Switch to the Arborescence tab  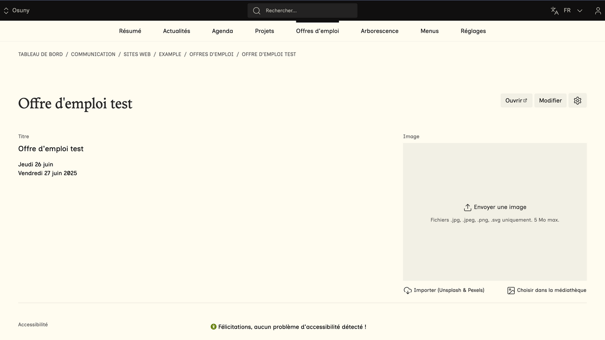click(380, 31)
